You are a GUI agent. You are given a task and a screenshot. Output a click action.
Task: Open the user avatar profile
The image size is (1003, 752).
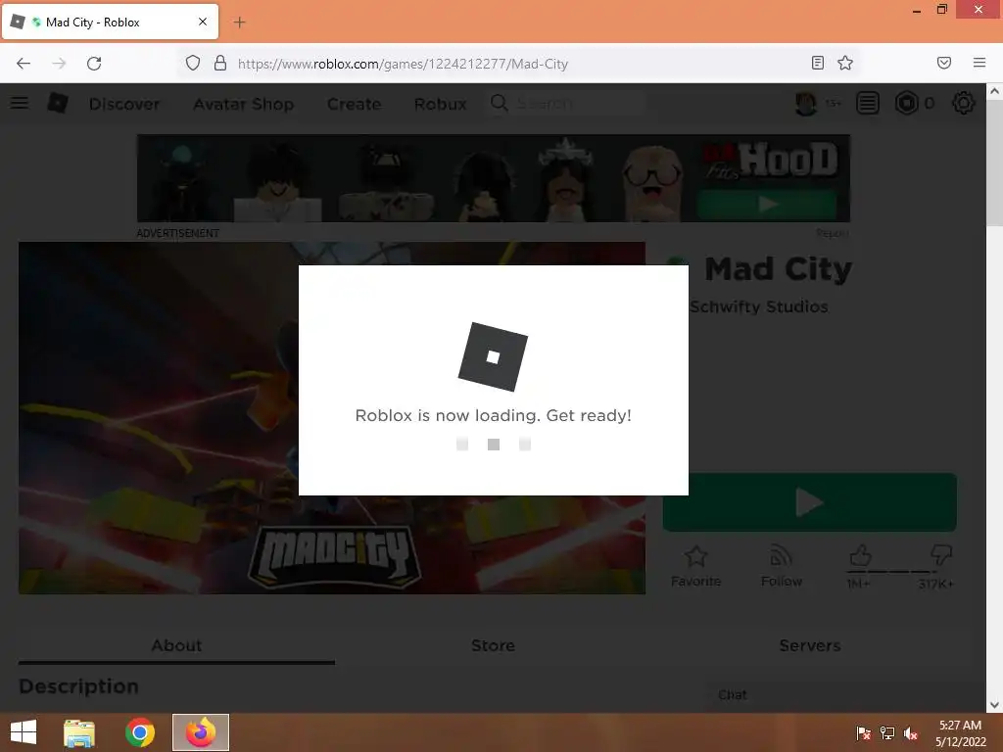pyautogui.click(x=806, y=103)
